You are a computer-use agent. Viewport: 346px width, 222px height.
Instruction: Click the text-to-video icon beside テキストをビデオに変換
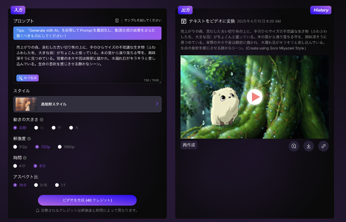184,21
